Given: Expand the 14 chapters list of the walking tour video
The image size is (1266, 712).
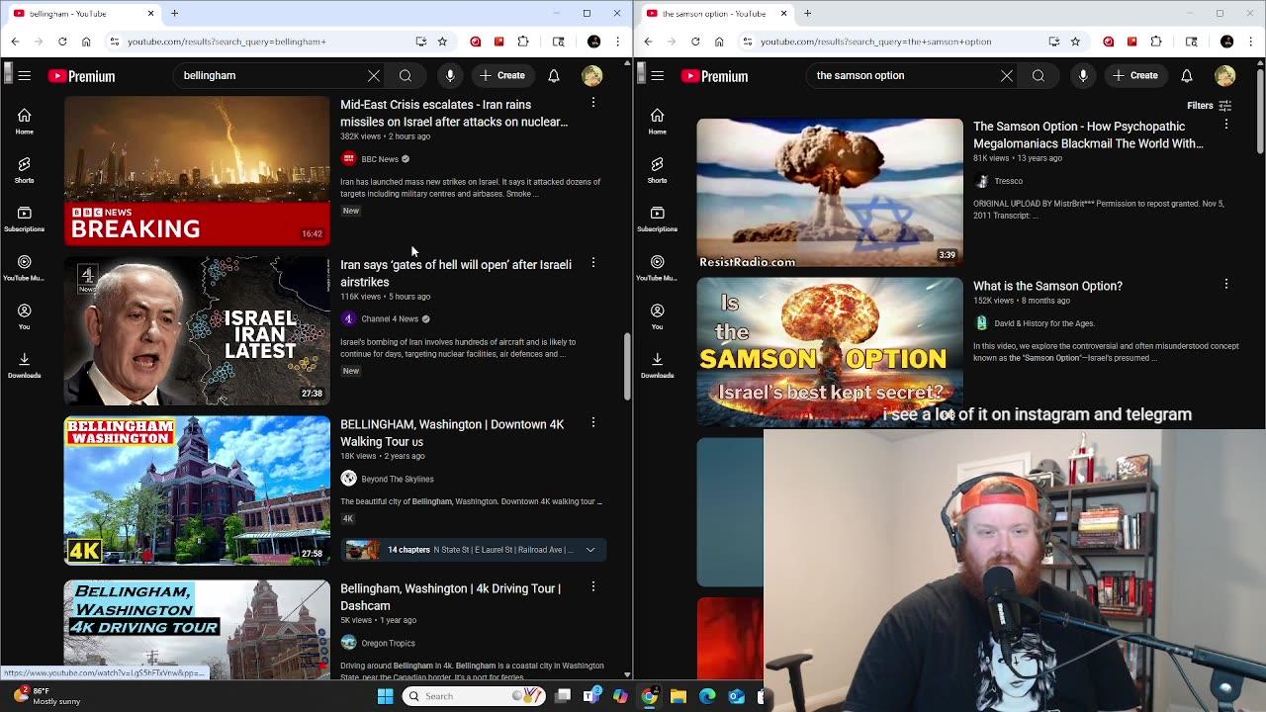Looking at the screenshot, I should tap(590, 550).
